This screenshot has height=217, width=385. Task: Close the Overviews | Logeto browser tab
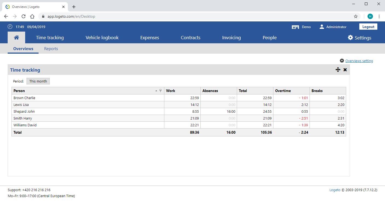click(63, 7)
